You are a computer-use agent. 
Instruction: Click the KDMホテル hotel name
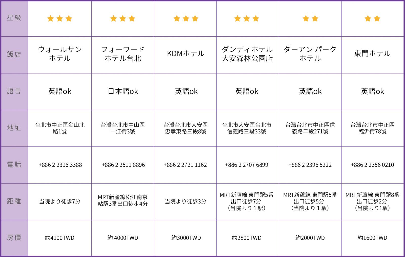[186, 54]
